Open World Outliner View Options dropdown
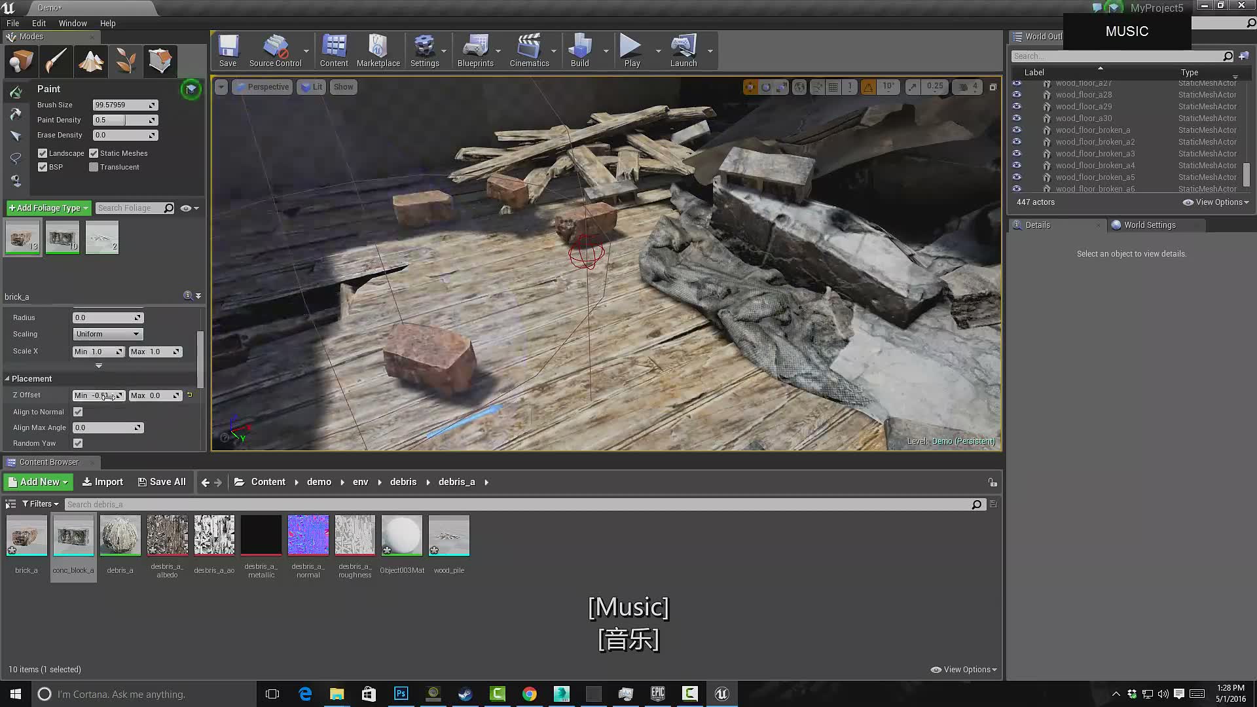Screen dimensions: 1257x707 (1216, 202)
